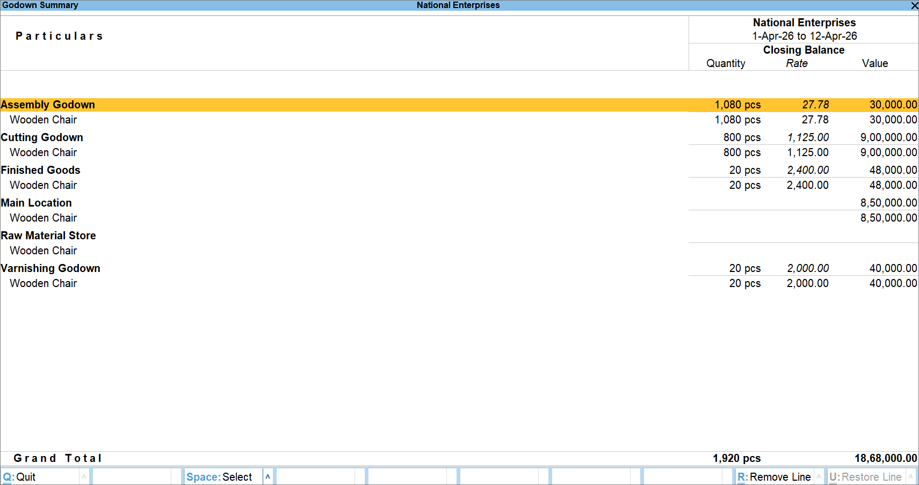Click the Godown Summary title text

[40, 5]
